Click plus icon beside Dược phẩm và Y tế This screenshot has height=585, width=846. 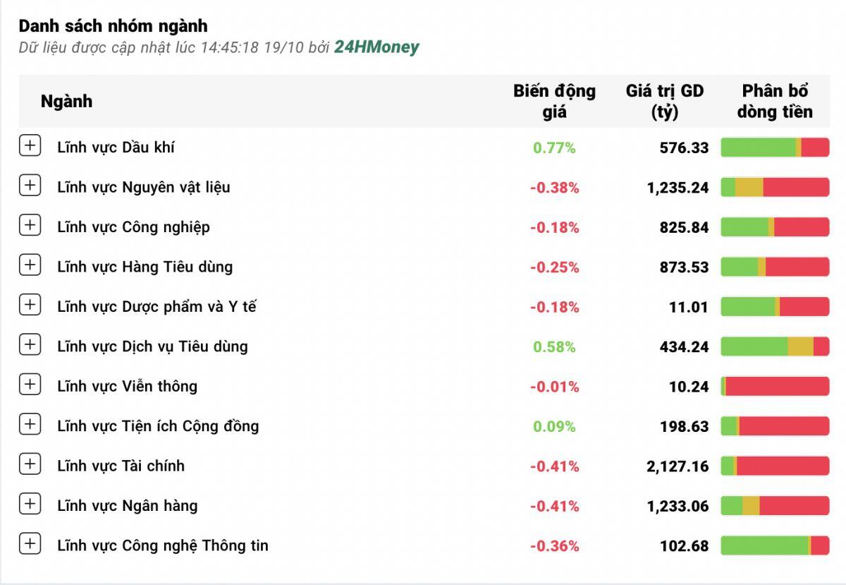click(x=30, y=305)
